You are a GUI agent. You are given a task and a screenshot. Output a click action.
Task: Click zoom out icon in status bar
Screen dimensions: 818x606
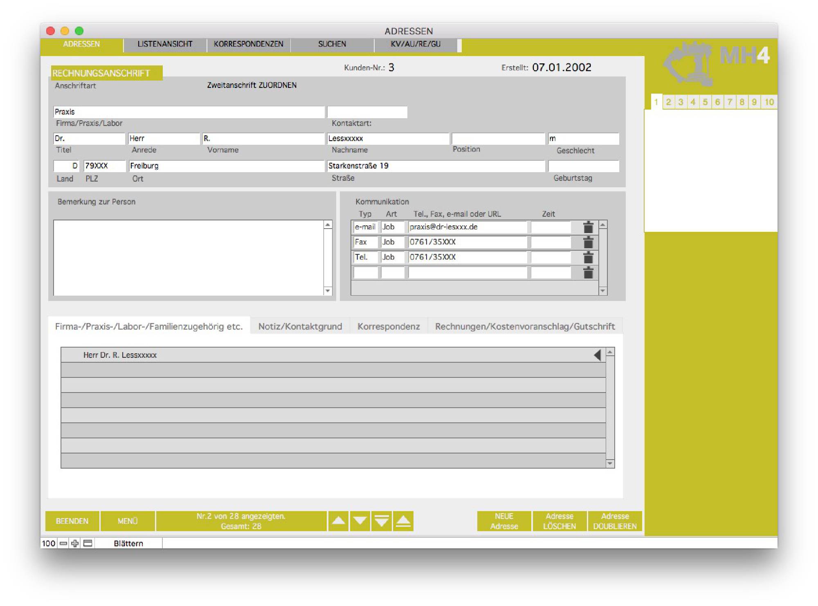(63, 543)
